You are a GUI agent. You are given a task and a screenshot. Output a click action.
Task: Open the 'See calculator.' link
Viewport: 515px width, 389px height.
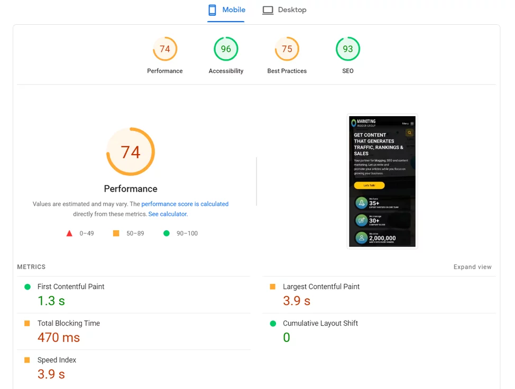168,214
